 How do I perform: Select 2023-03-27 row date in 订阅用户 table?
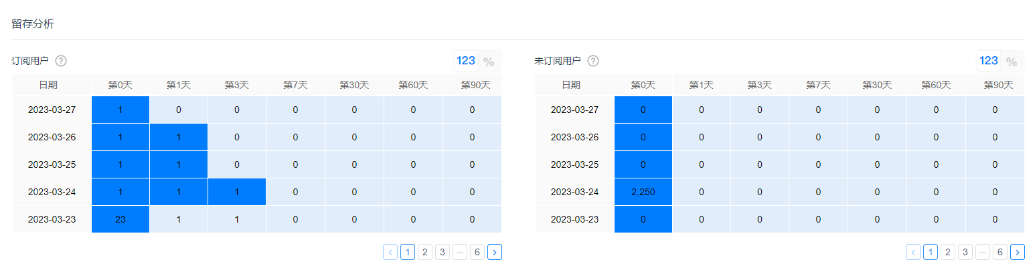[x=52, y=110]
